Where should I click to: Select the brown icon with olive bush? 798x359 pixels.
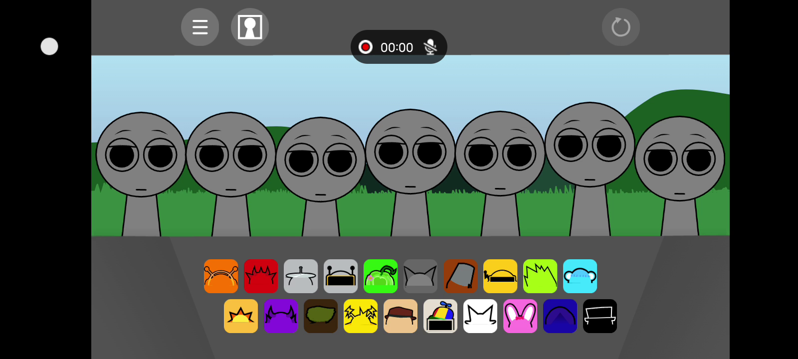pyautogui.click(x=321, y=316)
